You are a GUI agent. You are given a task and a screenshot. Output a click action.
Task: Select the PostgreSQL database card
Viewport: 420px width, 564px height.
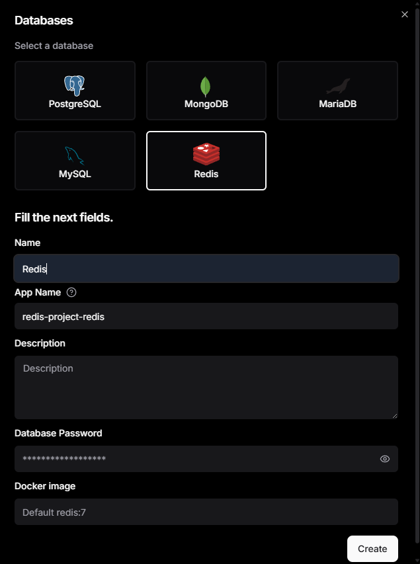click(x=75, y=91)
